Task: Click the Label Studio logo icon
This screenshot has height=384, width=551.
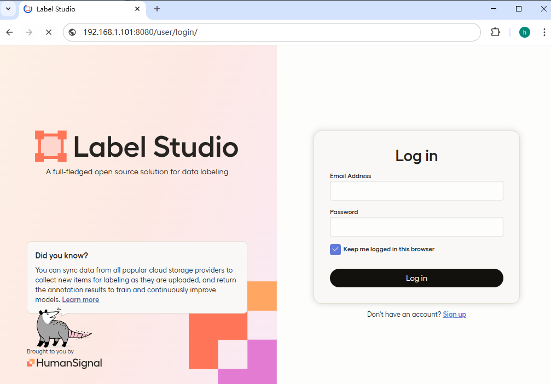Action: (x=51, y=146)
